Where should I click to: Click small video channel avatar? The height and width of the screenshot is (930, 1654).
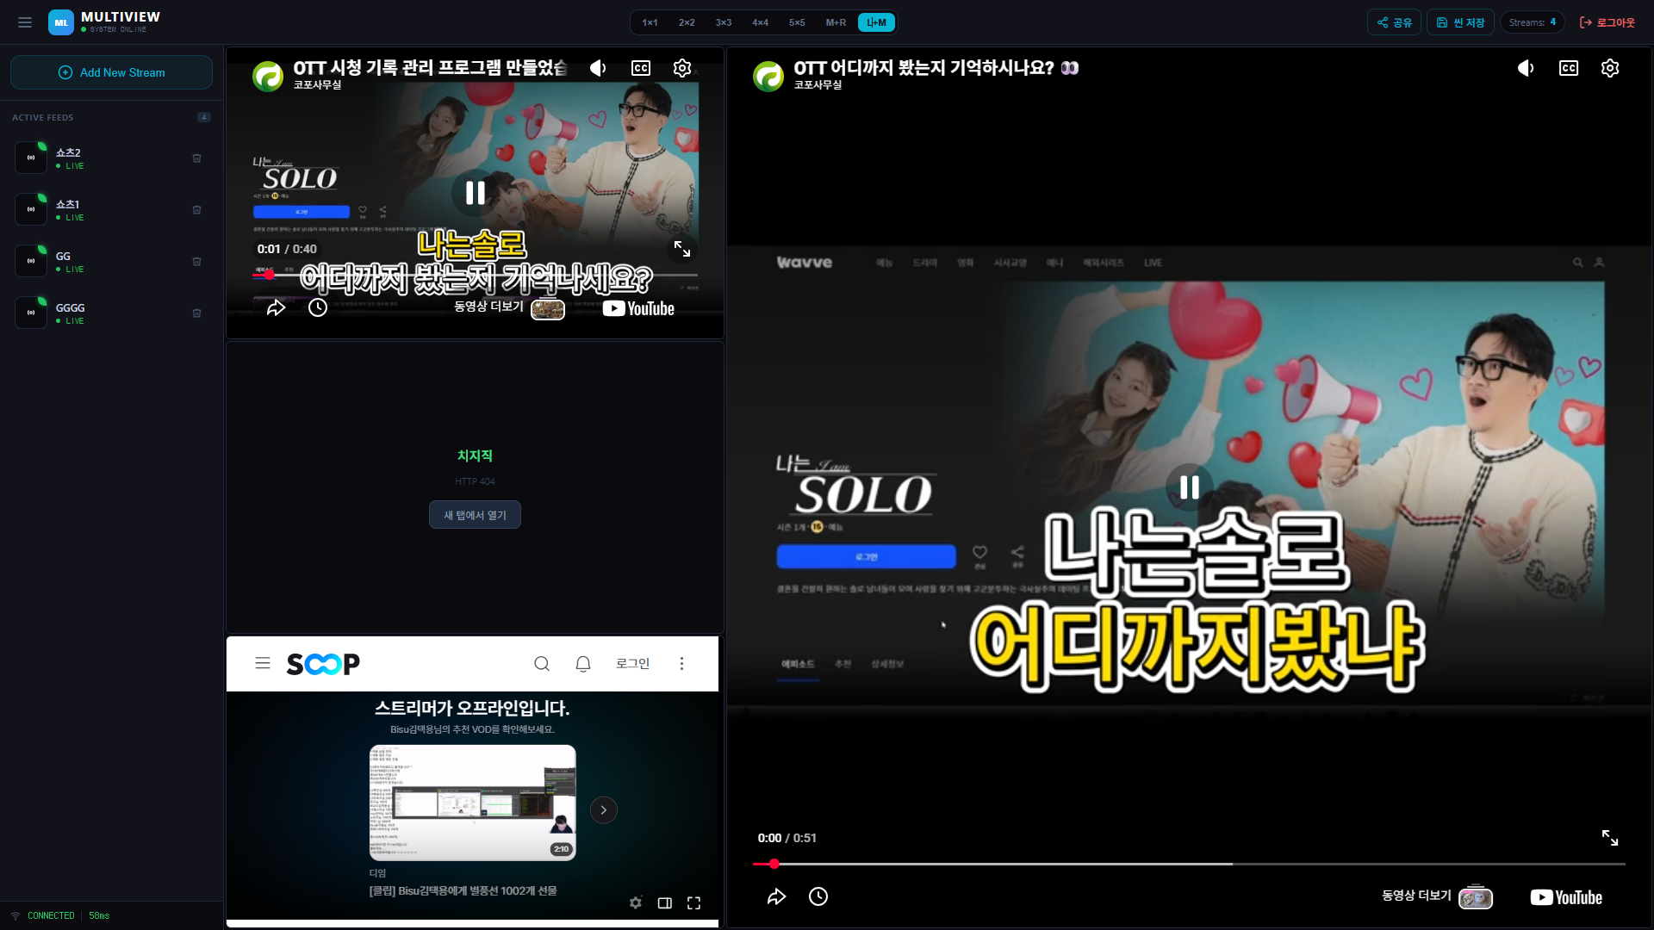268,77
